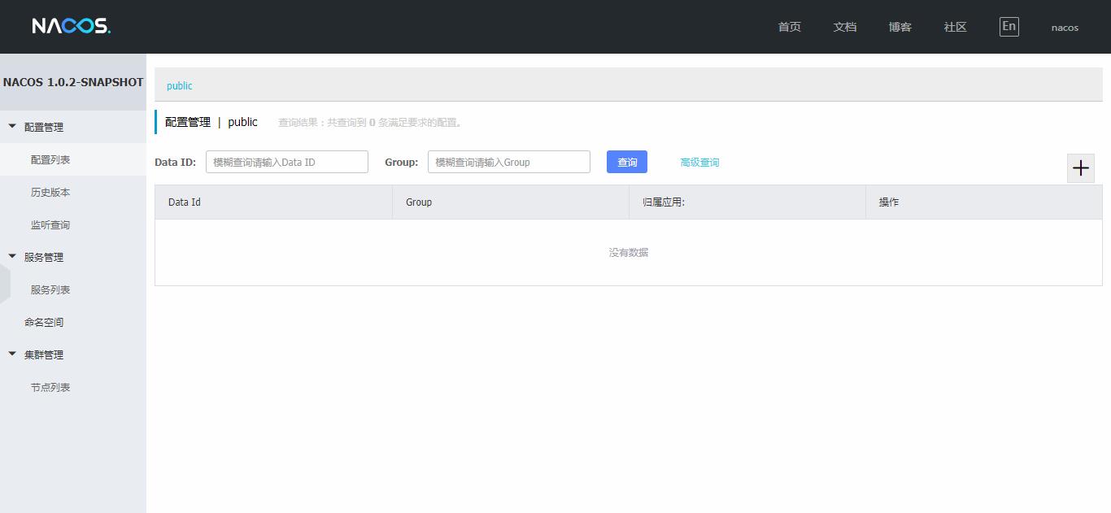Collapse the 服务管理 menu arrow

pyautogui.click(x=12, y=257)
